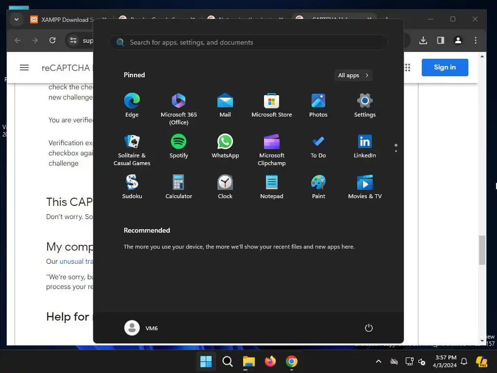The width and height of the screenshot is (497, 373).
Task: Open the VM6 user account menu
Action: (141, 328)
